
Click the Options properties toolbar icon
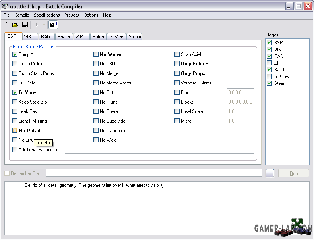[53, 25]
